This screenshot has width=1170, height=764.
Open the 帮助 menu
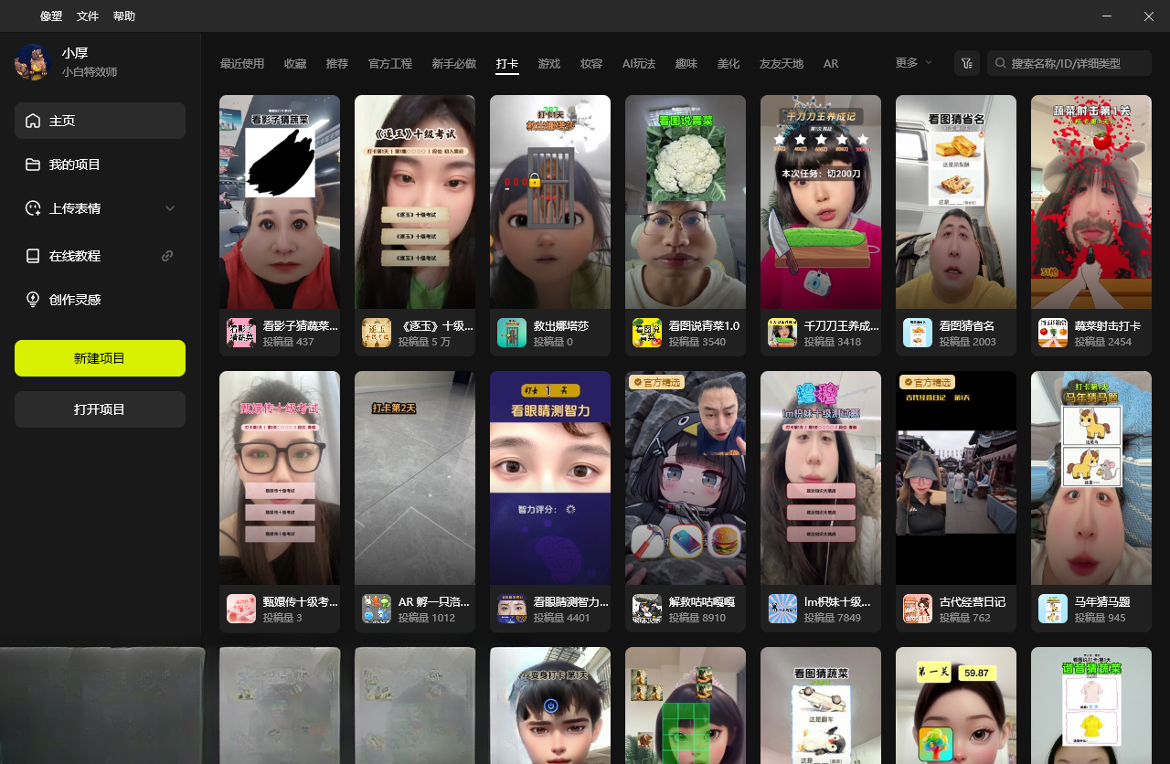pyautogui.click(x=124, y=16)
